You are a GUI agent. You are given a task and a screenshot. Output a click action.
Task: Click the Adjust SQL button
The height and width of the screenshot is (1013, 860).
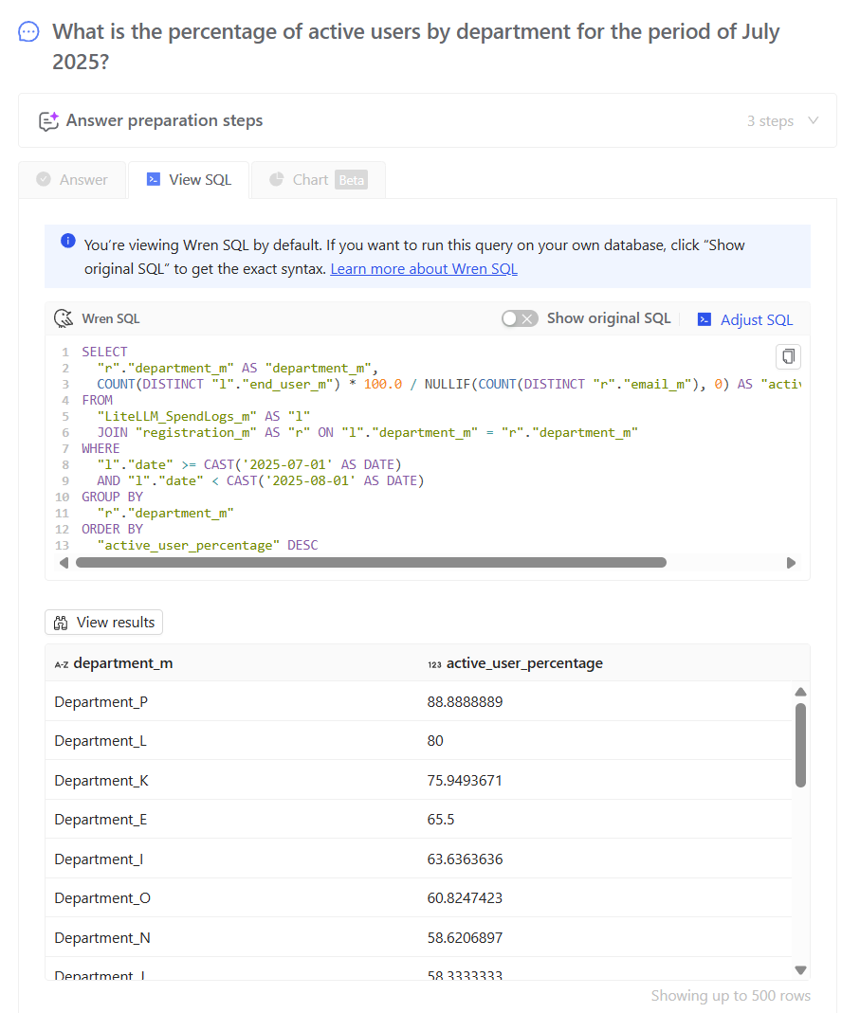[x=745, y=319]
